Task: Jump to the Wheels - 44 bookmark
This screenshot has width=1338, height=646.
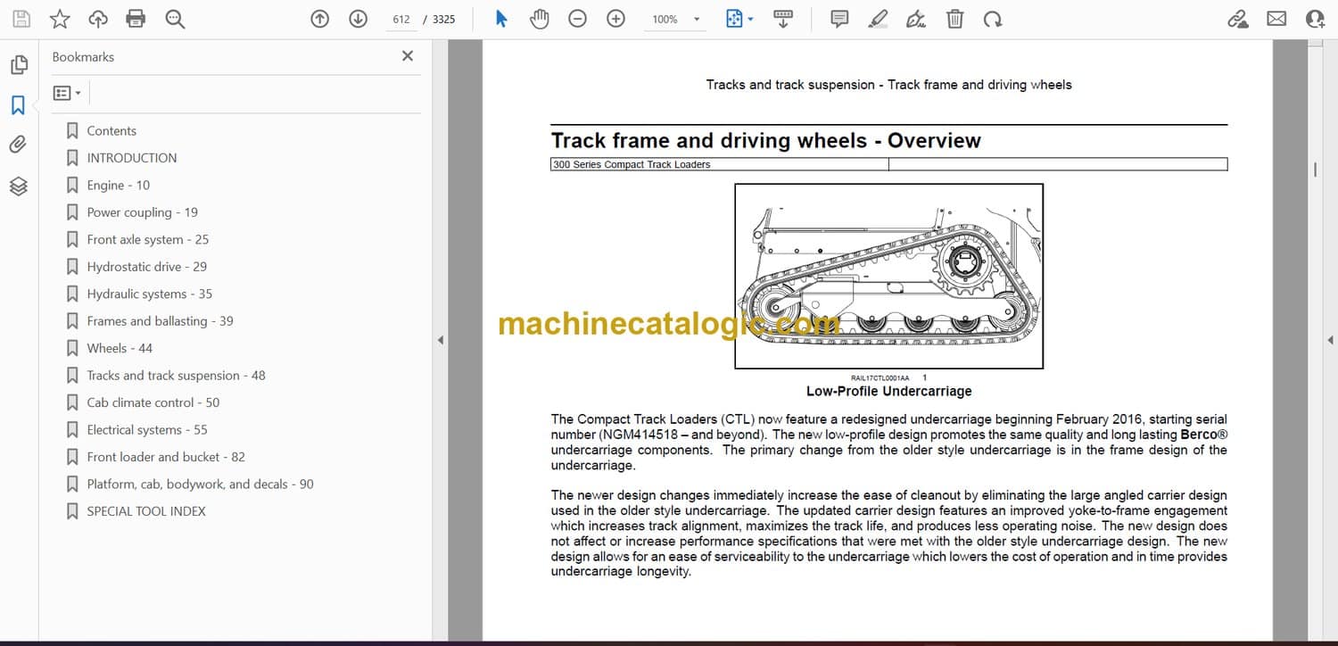Action: [120, 348]
